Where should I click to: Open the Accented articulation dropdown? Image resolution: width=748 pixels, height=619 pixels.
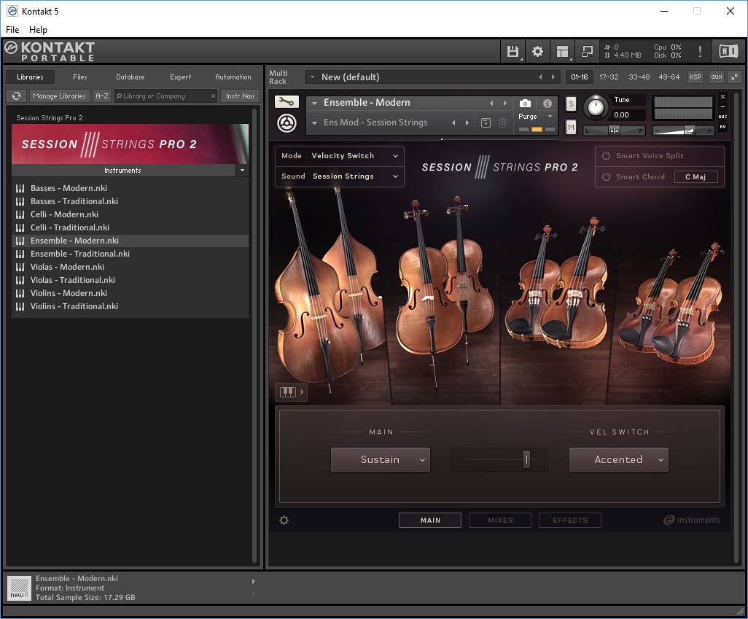pyautogui.click(x=619, y=459)
